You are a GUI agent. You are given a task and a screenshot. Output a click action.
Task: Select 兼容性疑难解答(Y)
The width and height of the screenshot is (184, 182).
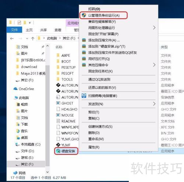tap(102, 22)
